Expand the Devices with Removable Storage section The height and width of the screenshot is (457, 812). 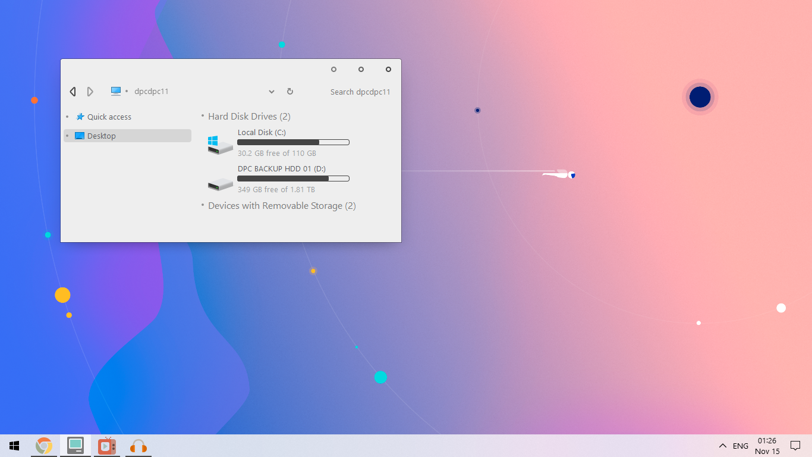(202, 205)
